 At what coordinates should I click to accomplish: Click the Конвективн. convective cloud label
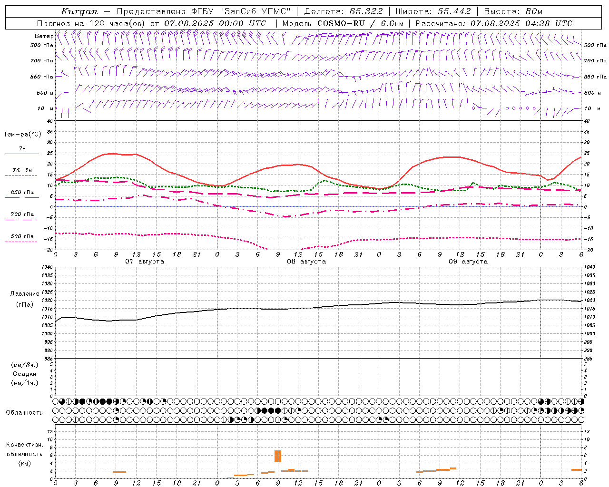click(x=24, y=445)
